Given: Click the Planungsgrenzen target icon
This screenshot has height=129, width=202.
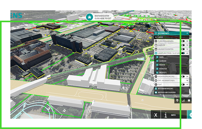Looking at the screenshot, I should pos(156,41).
